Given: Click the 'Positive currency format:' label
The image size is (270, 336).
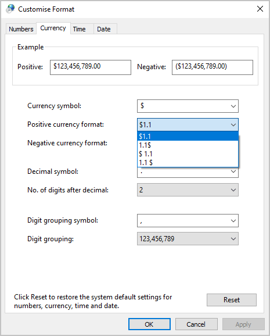Looking at the screenshot, I should [66, 124].
